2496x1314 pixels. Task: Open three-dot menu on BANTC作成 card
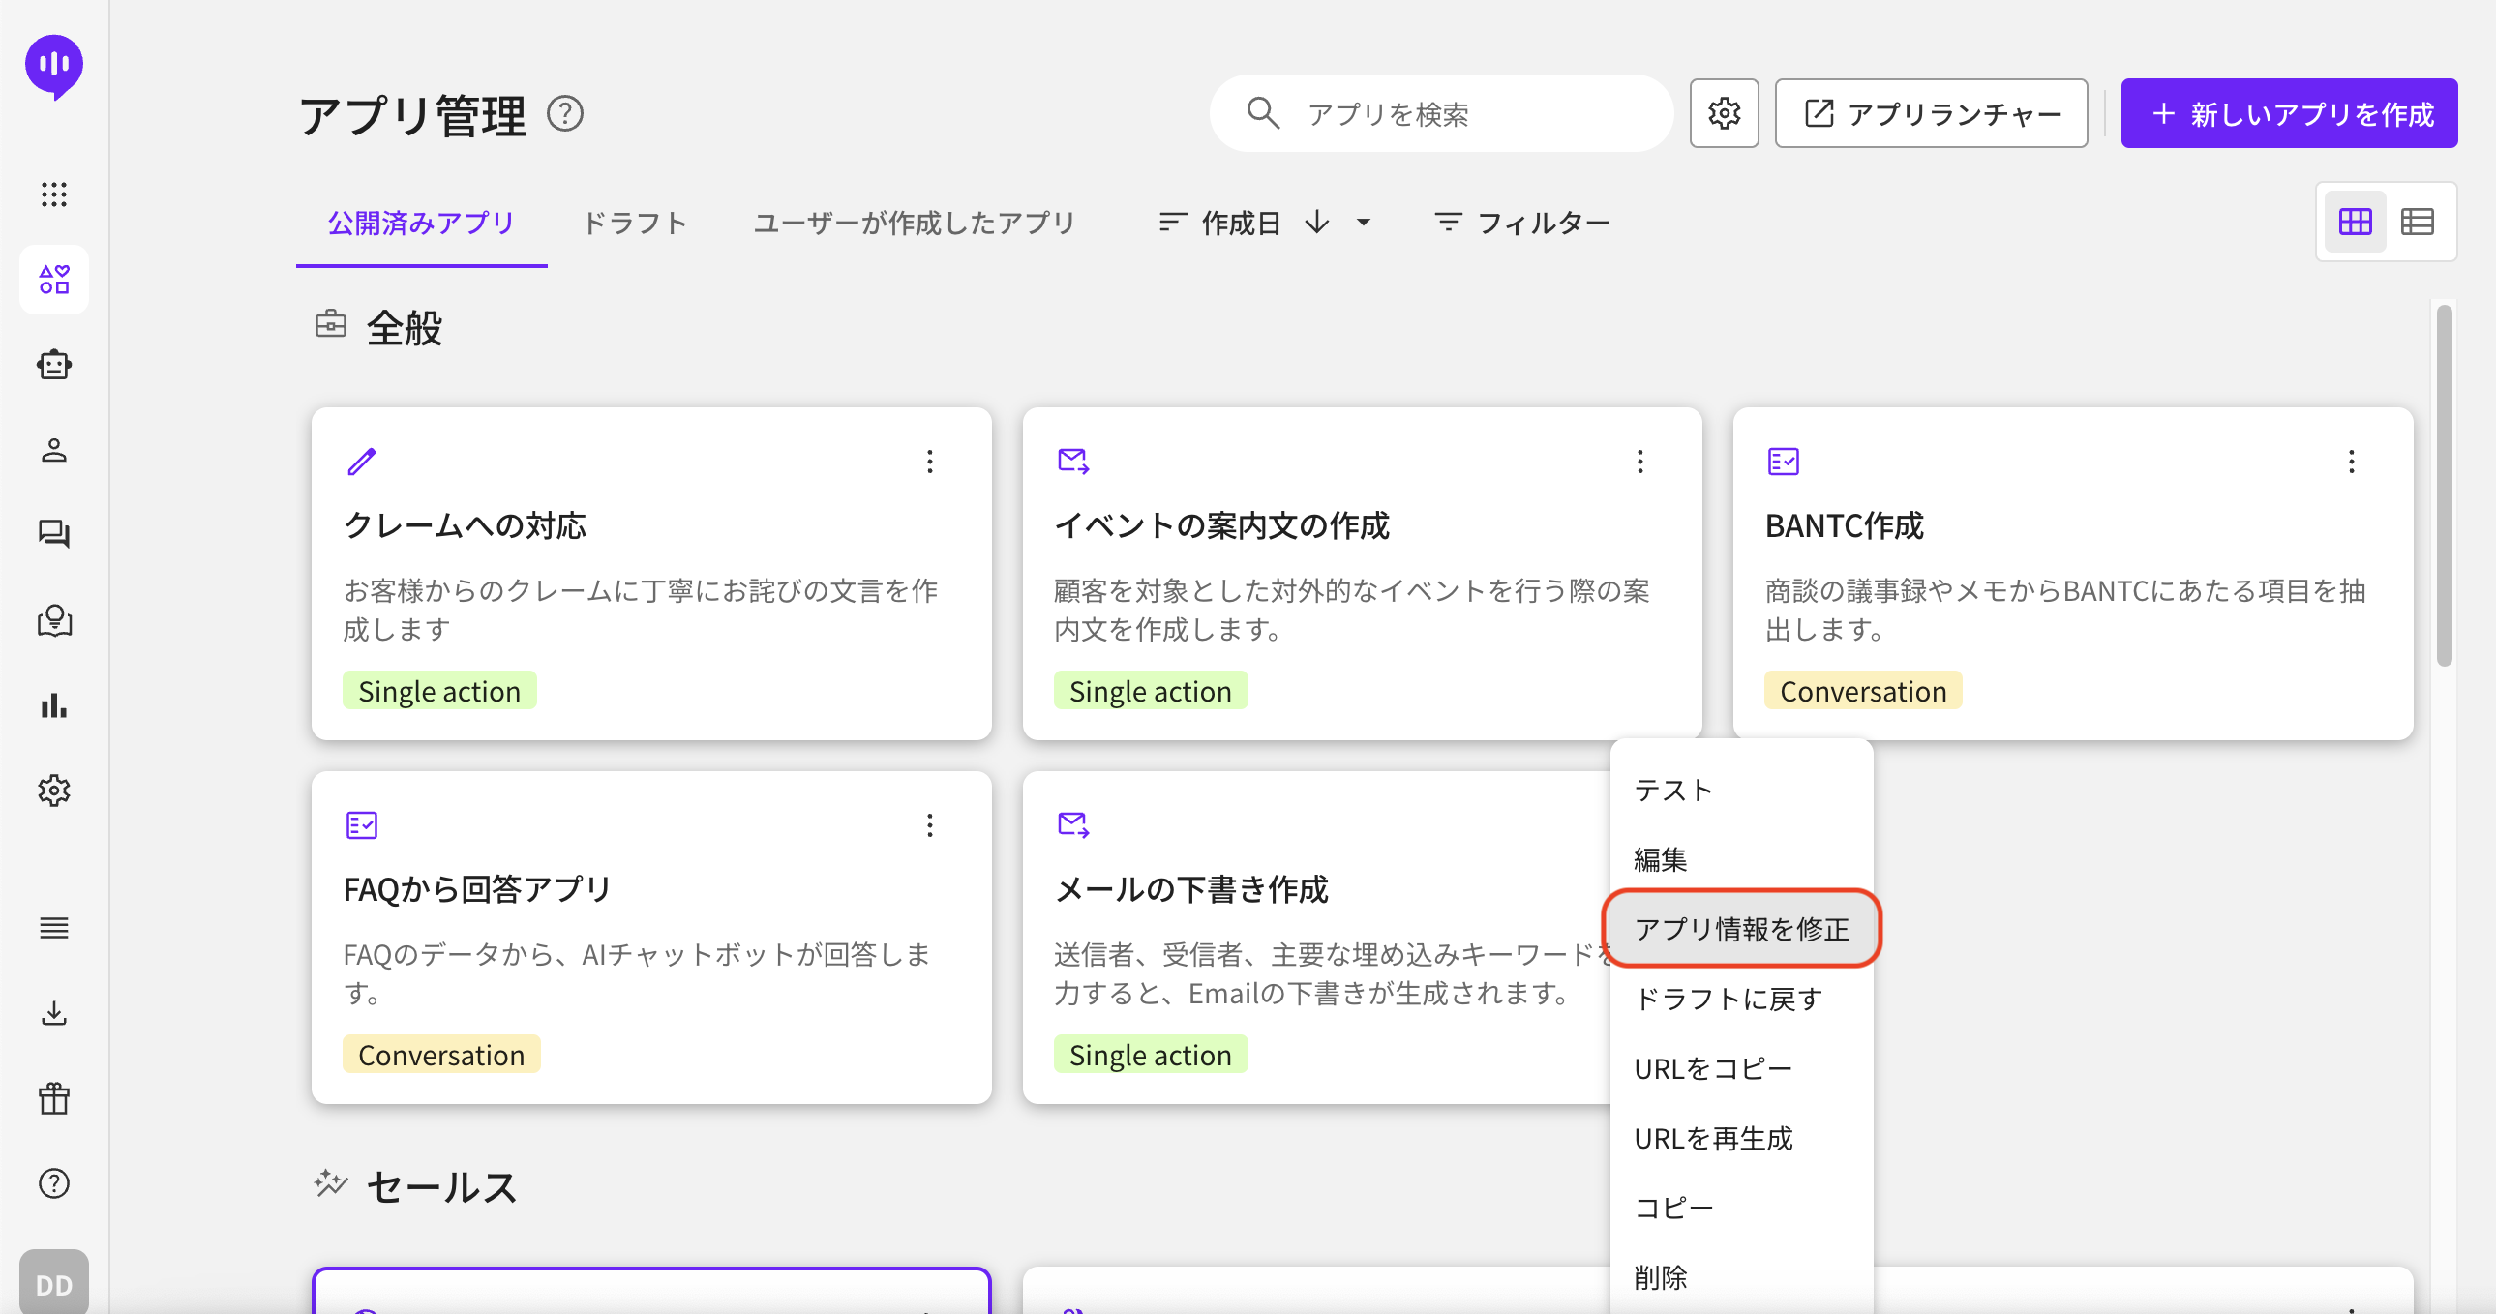[x=2351, y=462]
